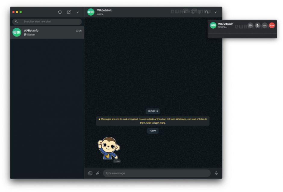The image size is (283, 192).
Task: Search messages using the magnifier icon
Action: point(207,12)
